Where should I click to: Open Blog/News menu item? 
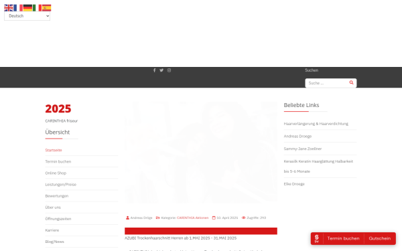point(55,242)
